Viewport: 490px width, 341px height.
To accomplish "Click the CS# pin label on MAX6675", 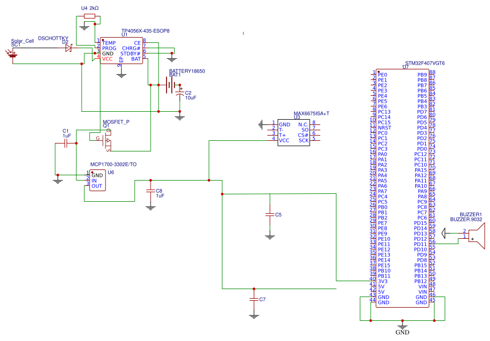I will (303, 135).
